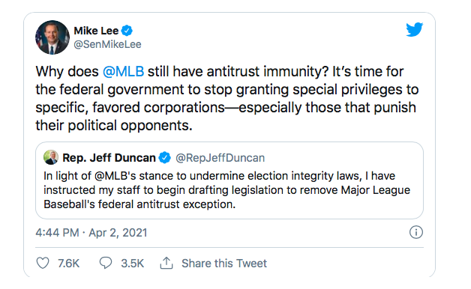Click the @RepJeffDuncan handle
This screenshot has height=289, width=471.
[220, 158]
